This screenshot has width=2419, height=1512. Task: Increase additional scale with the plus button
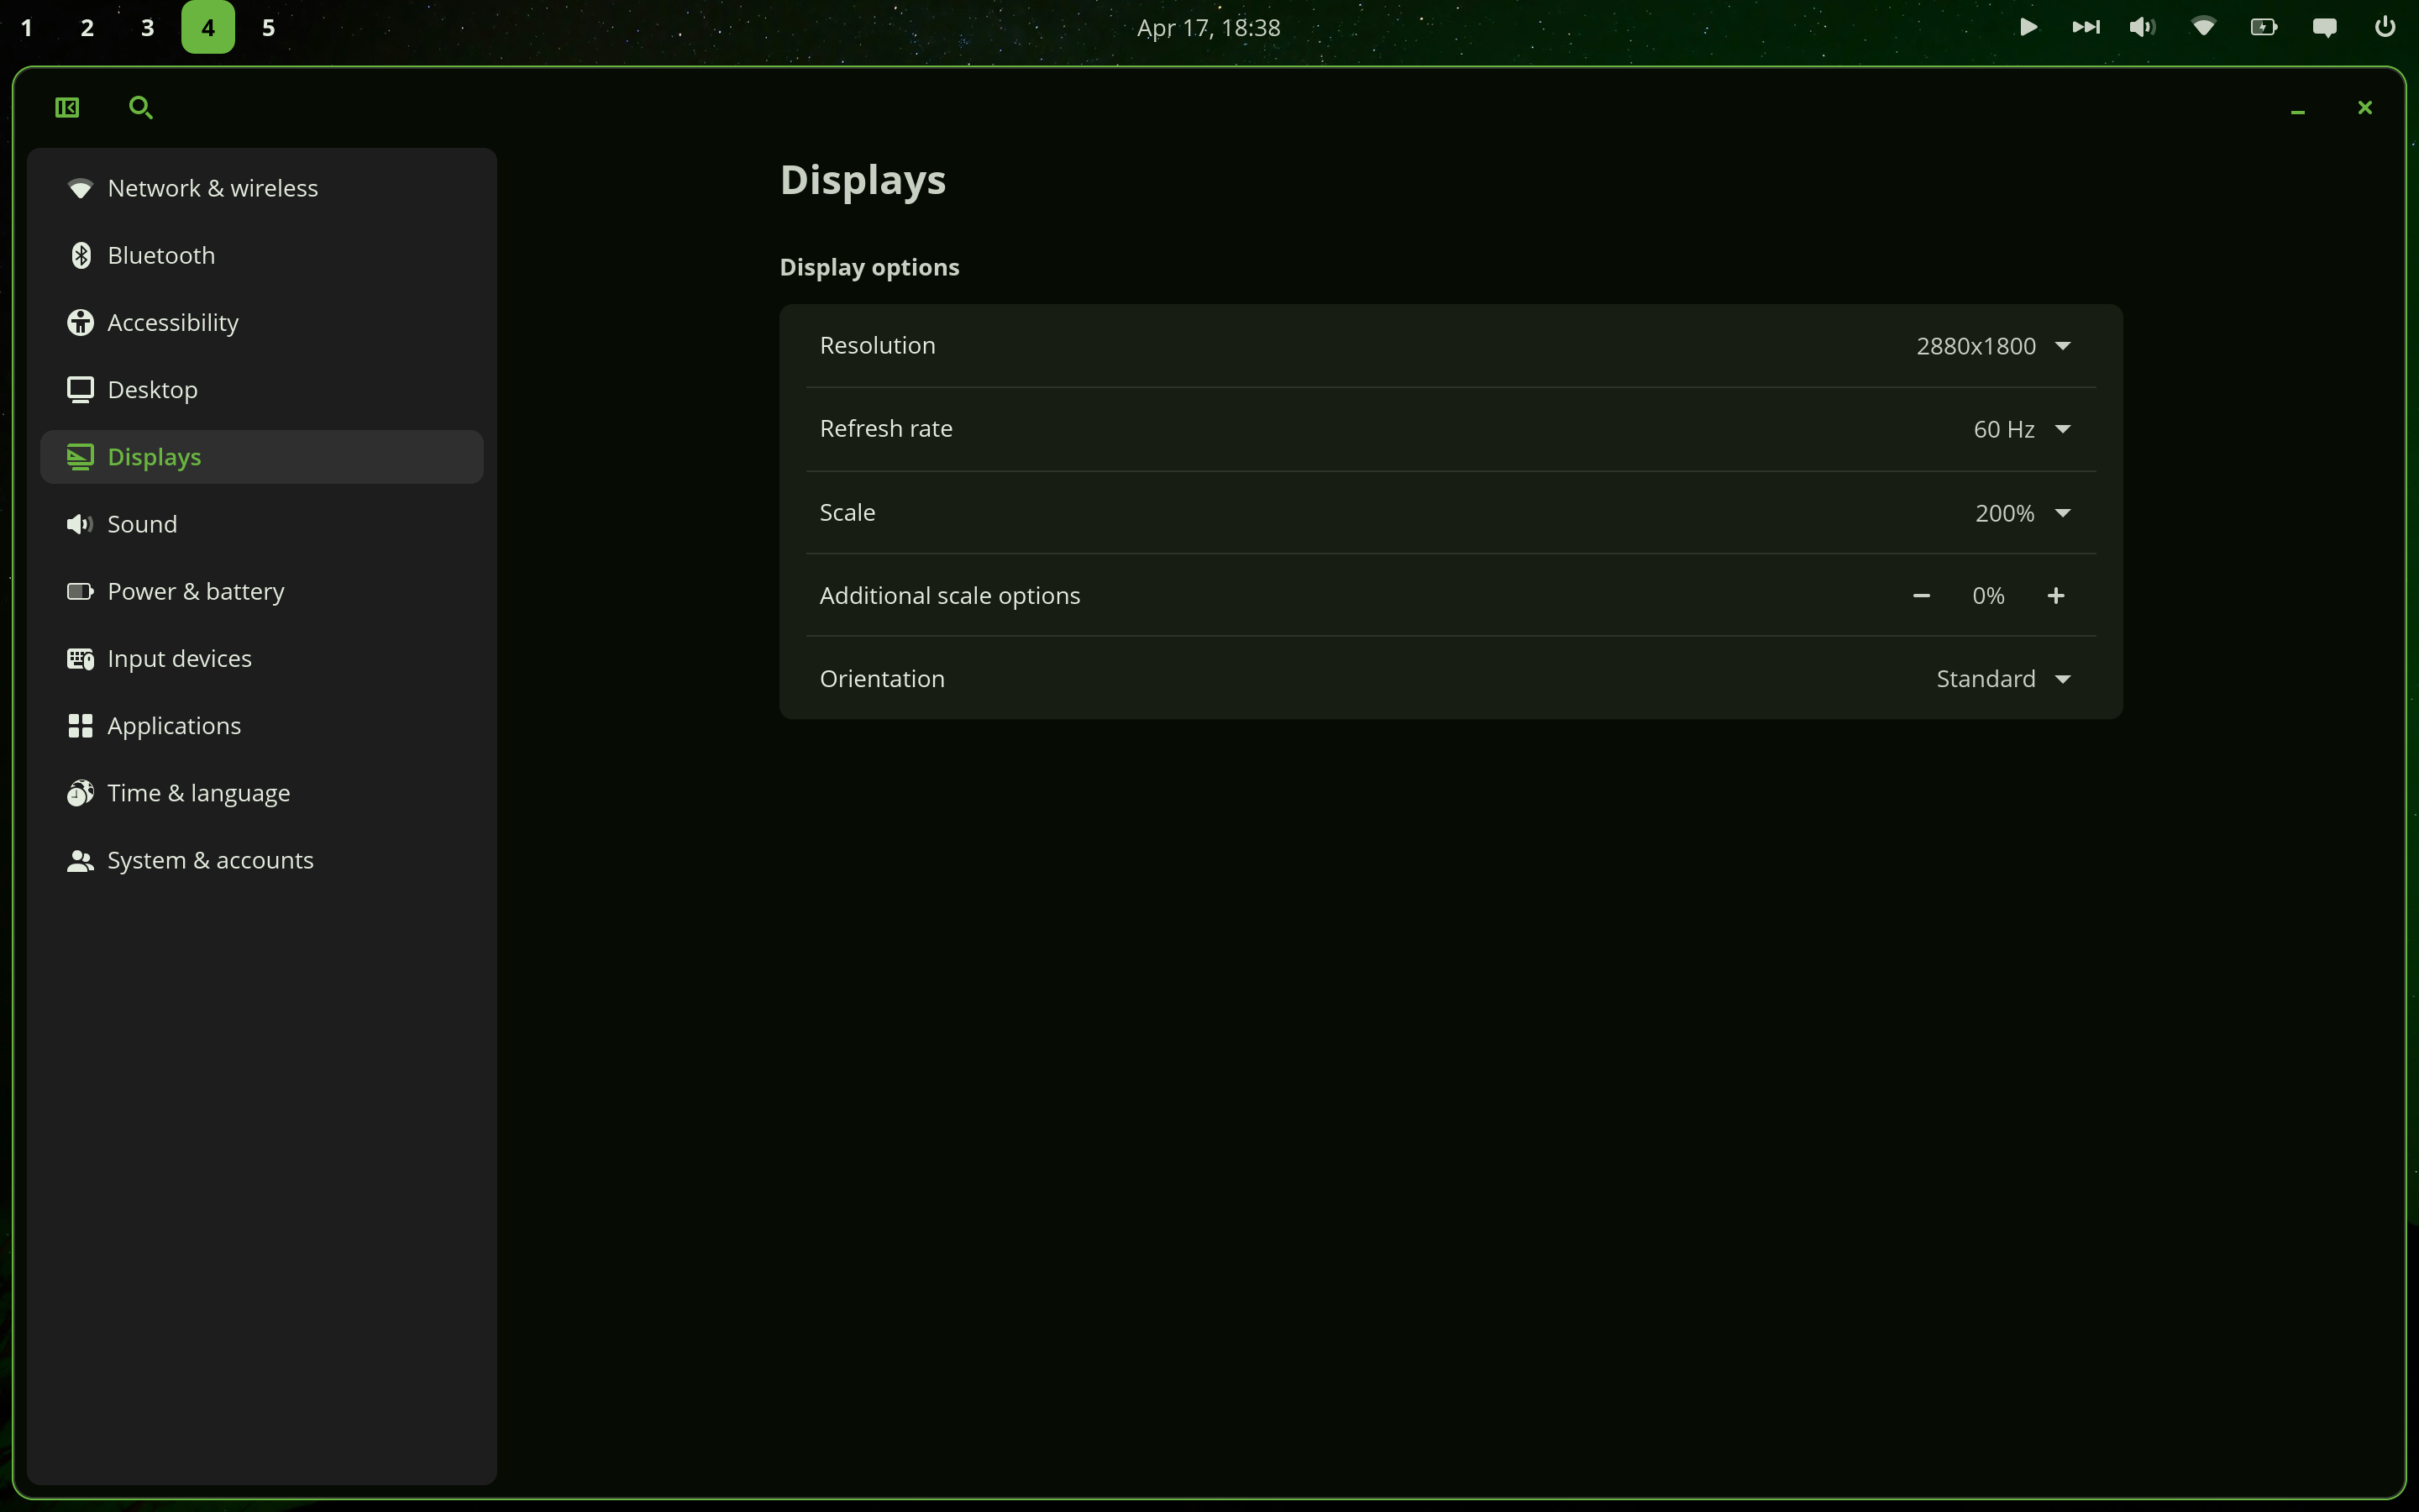(2055, 596)
